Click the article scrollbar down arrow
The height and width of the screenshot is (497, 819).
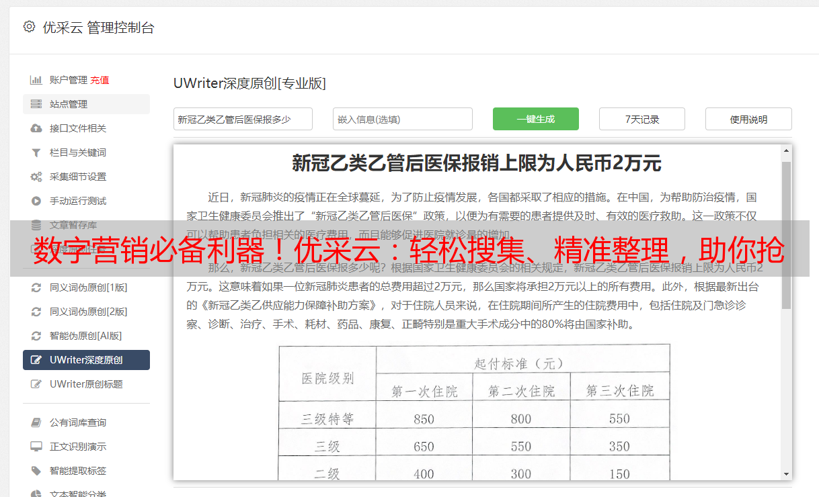[786, 473]
